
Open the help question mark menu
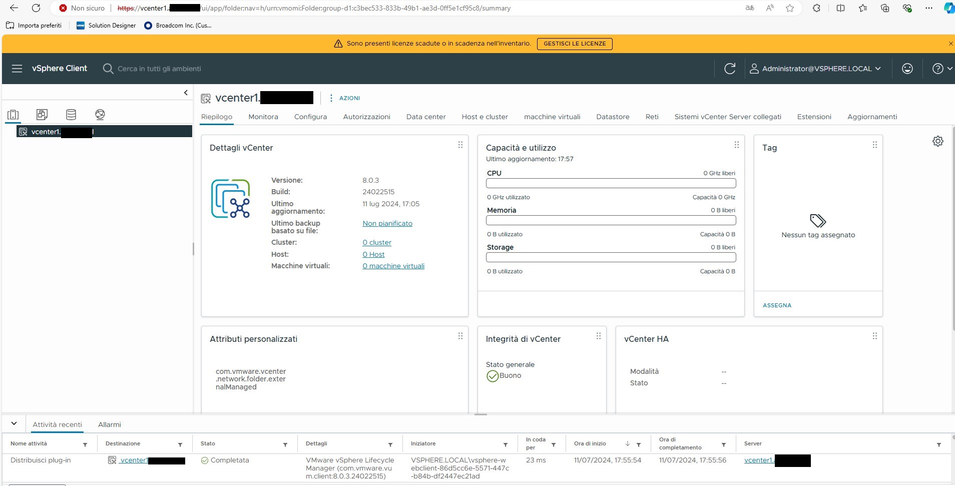(x=942, y=69)
